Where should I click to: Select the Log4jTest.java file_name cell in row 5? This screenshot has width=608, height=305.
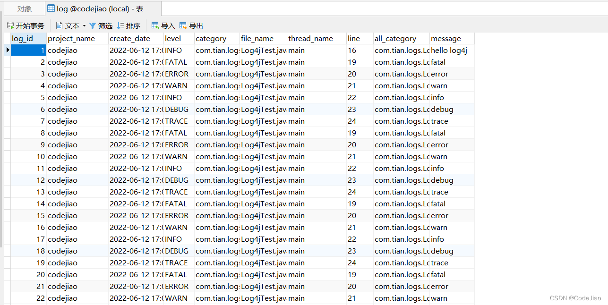(x=263, y=97)
